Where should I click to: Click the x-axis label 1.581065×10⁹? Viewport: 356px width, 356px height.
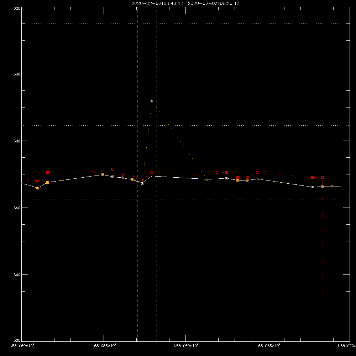[x=268, y=346]
